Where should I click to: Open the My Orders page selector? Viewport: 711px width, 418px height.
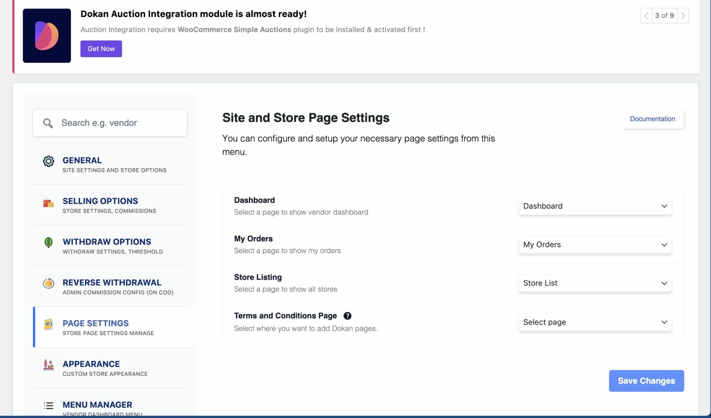594,245
